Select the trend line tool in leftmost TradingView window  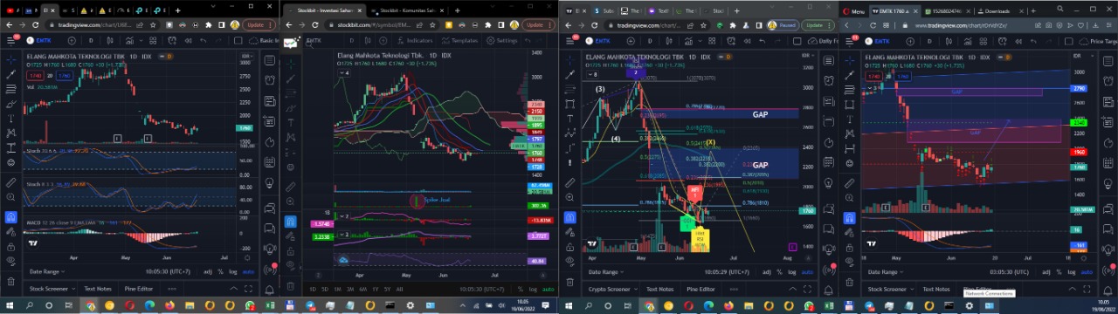(10, 74)
